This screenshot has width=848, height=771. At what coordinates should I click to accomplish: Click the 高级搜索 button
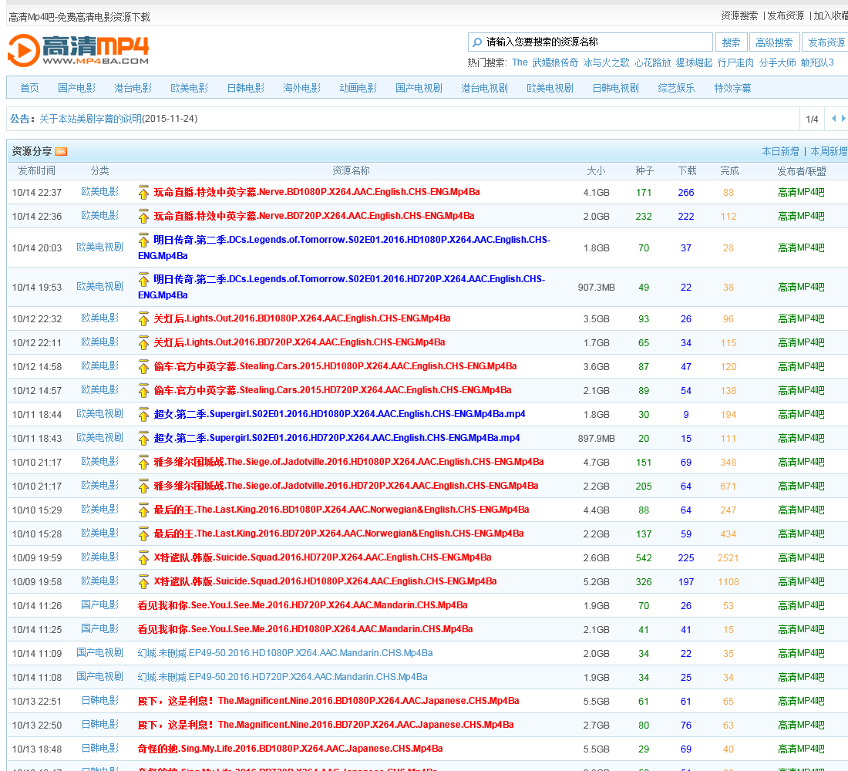click(774, 42)
